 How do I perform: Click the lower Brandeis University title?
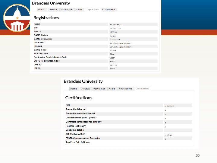[83, 81]
